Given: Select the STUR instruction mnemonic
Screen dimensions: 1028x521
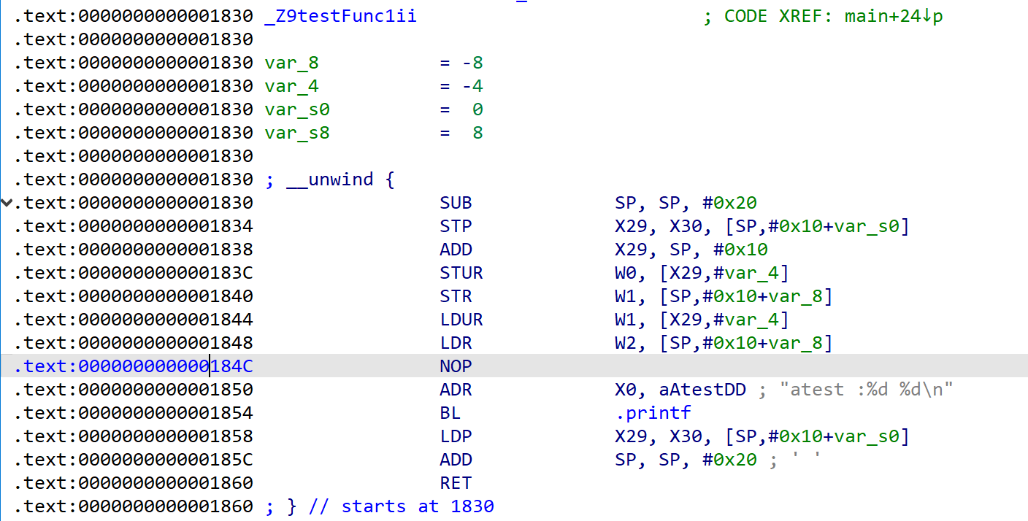Looking at the screenshot, I should pos(461,273).
